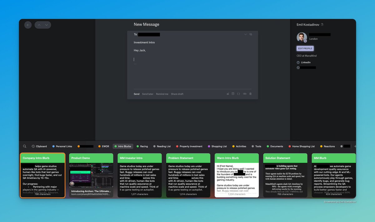Click Emil Kostadinov's profile avatar
The height and width of the screenshot is (222, 375).
point(302,37)
